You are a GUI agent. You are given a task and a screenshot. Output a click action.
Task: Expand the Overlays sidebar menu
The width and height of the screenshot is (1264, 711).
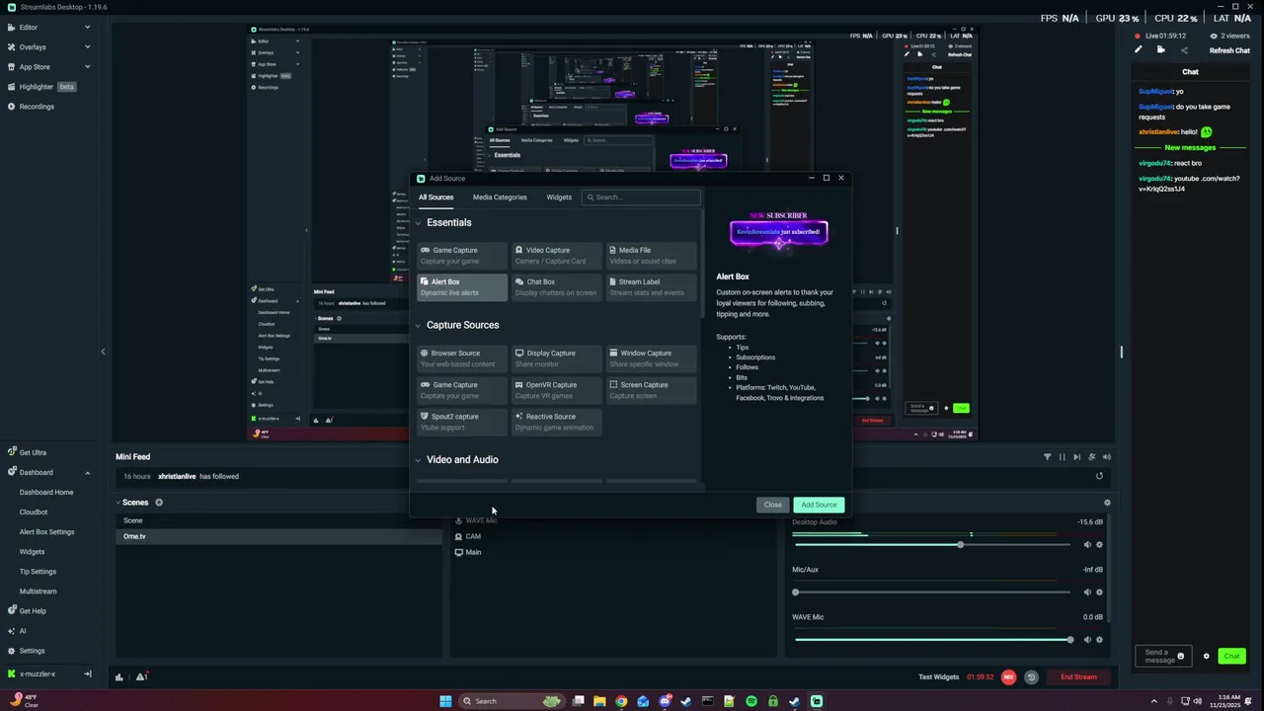click(87, 47)
